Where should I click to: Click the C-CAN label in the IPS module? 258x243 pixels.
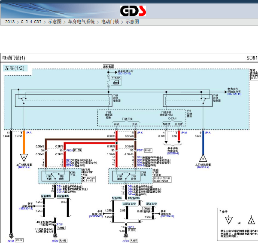(x=172, y=119)
